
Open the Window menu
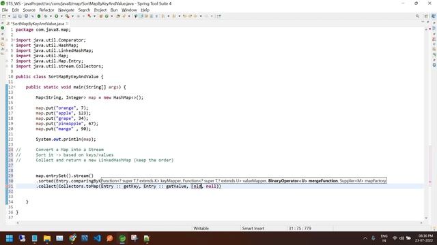point(129,10)
